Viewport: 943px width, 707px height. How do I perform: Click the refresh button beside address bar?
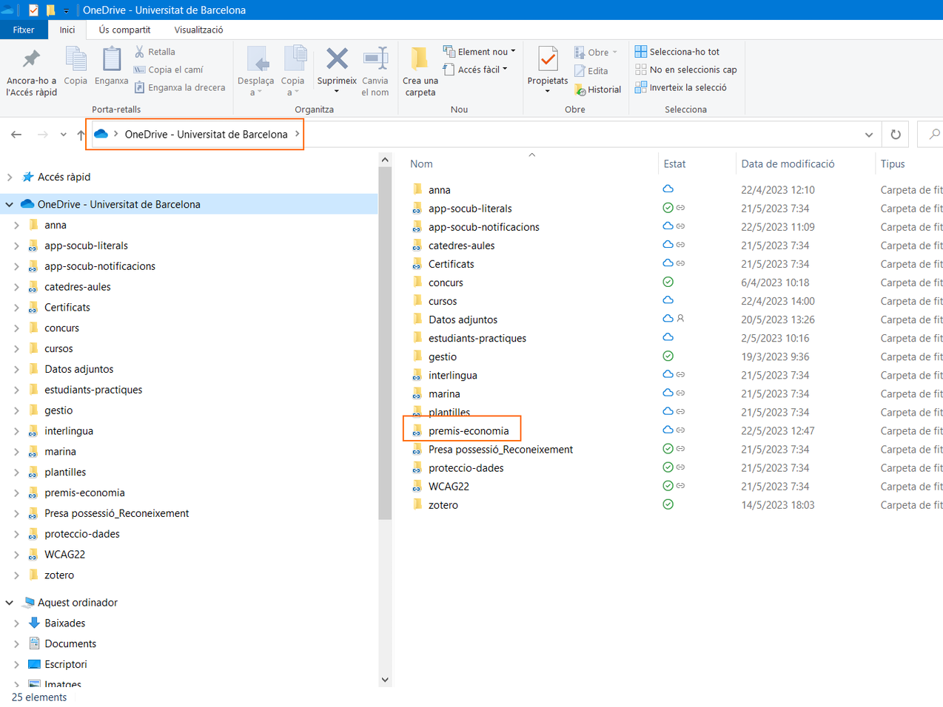coord(896,135)
